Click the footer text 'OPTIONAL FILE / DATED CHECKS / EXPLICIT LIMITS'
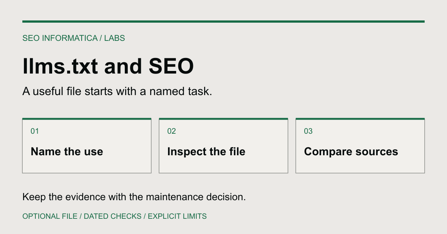The width and height of the screenshot is (447, 234). 114,216
